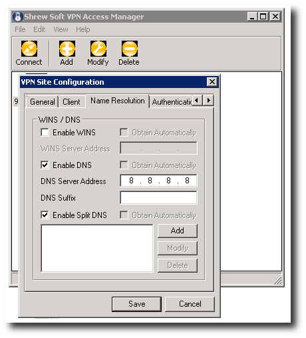Click the WINS Server Address field
Screen dimensions: 306x338
(x=158, y=148)
